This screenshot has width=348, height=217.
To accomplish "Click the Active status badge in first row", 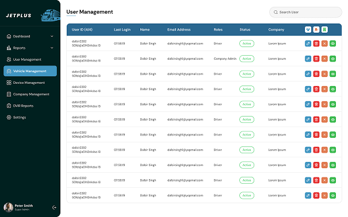I will coord(247,44).
